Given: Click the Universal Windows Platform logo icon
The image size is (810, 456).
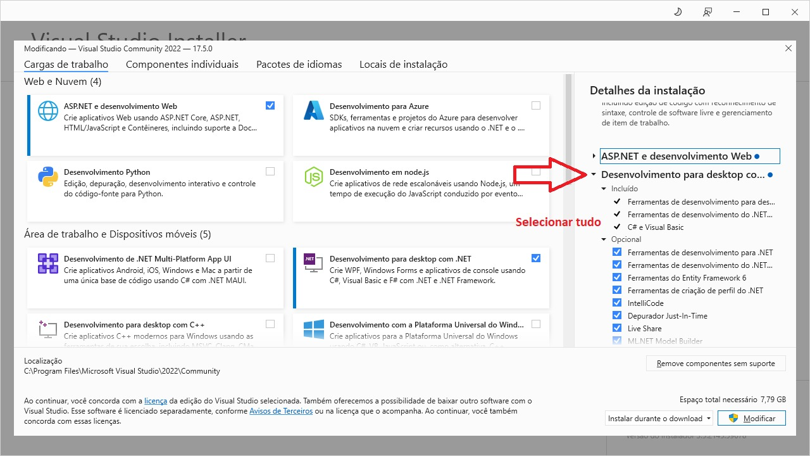Looking at the screenshot, I should tap(314, 329).
